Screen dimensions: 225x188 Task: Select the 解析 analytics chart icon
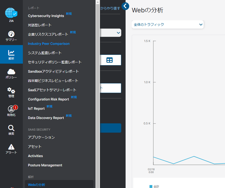pos(11,53)
